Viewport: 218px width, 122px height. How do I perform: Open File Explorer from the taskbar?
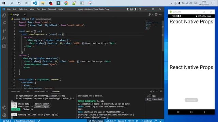[x=43, y=3]
